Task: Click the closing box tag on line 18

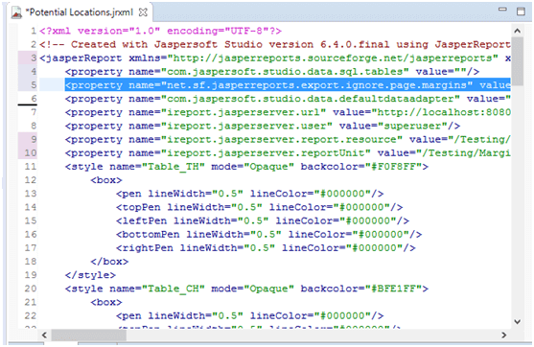Action: tap(109, 262)
